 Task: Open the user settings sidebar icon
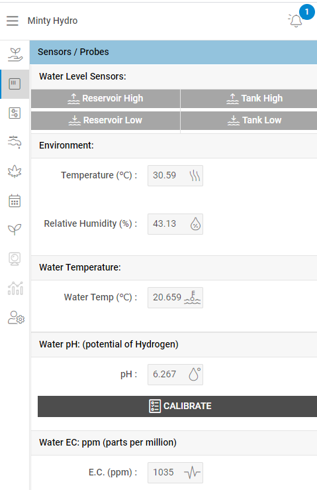tap(16, 318)
